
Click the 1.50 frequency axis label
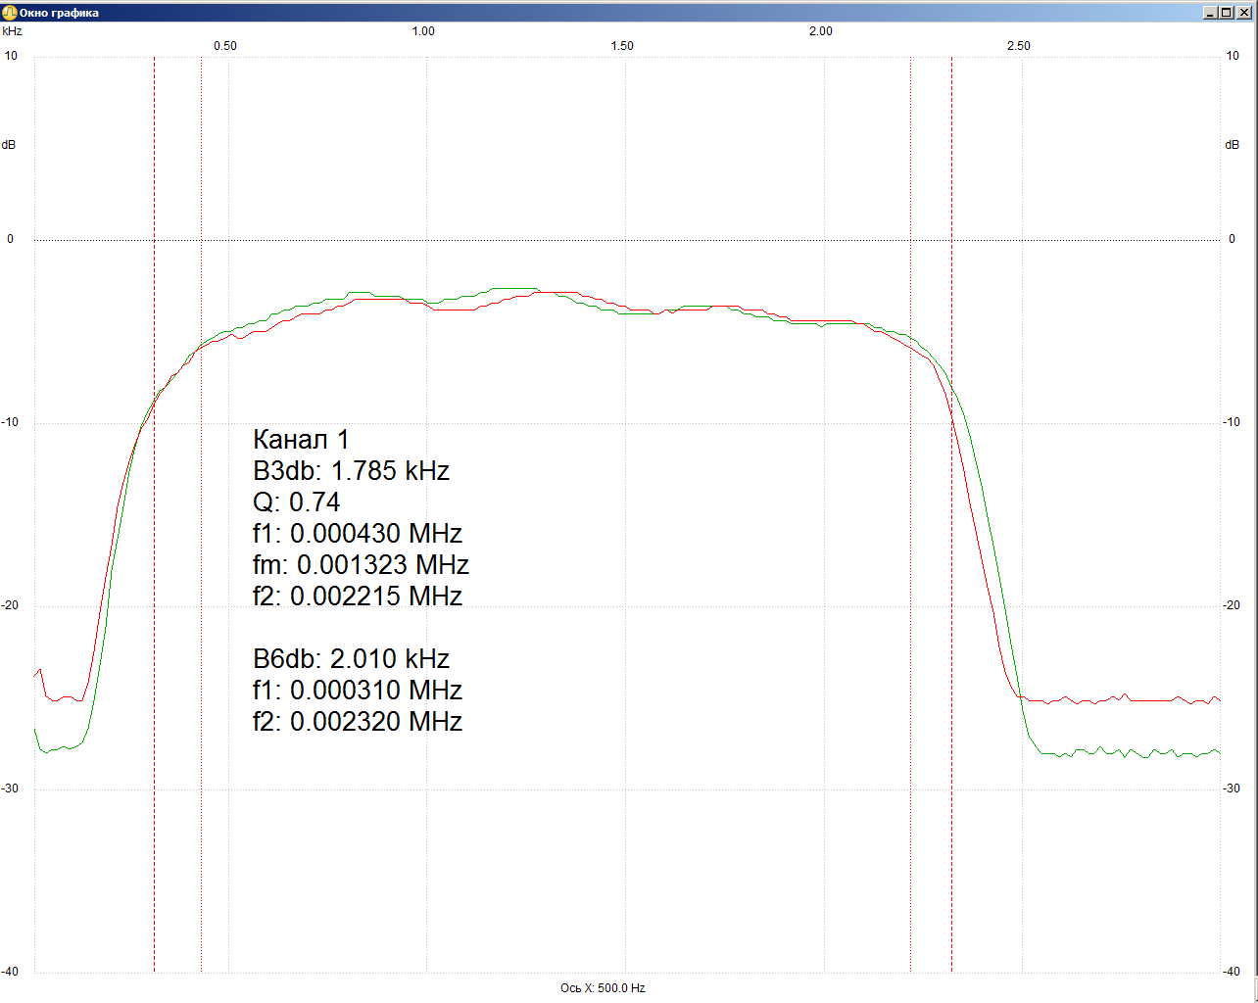[x=622, y=46]
